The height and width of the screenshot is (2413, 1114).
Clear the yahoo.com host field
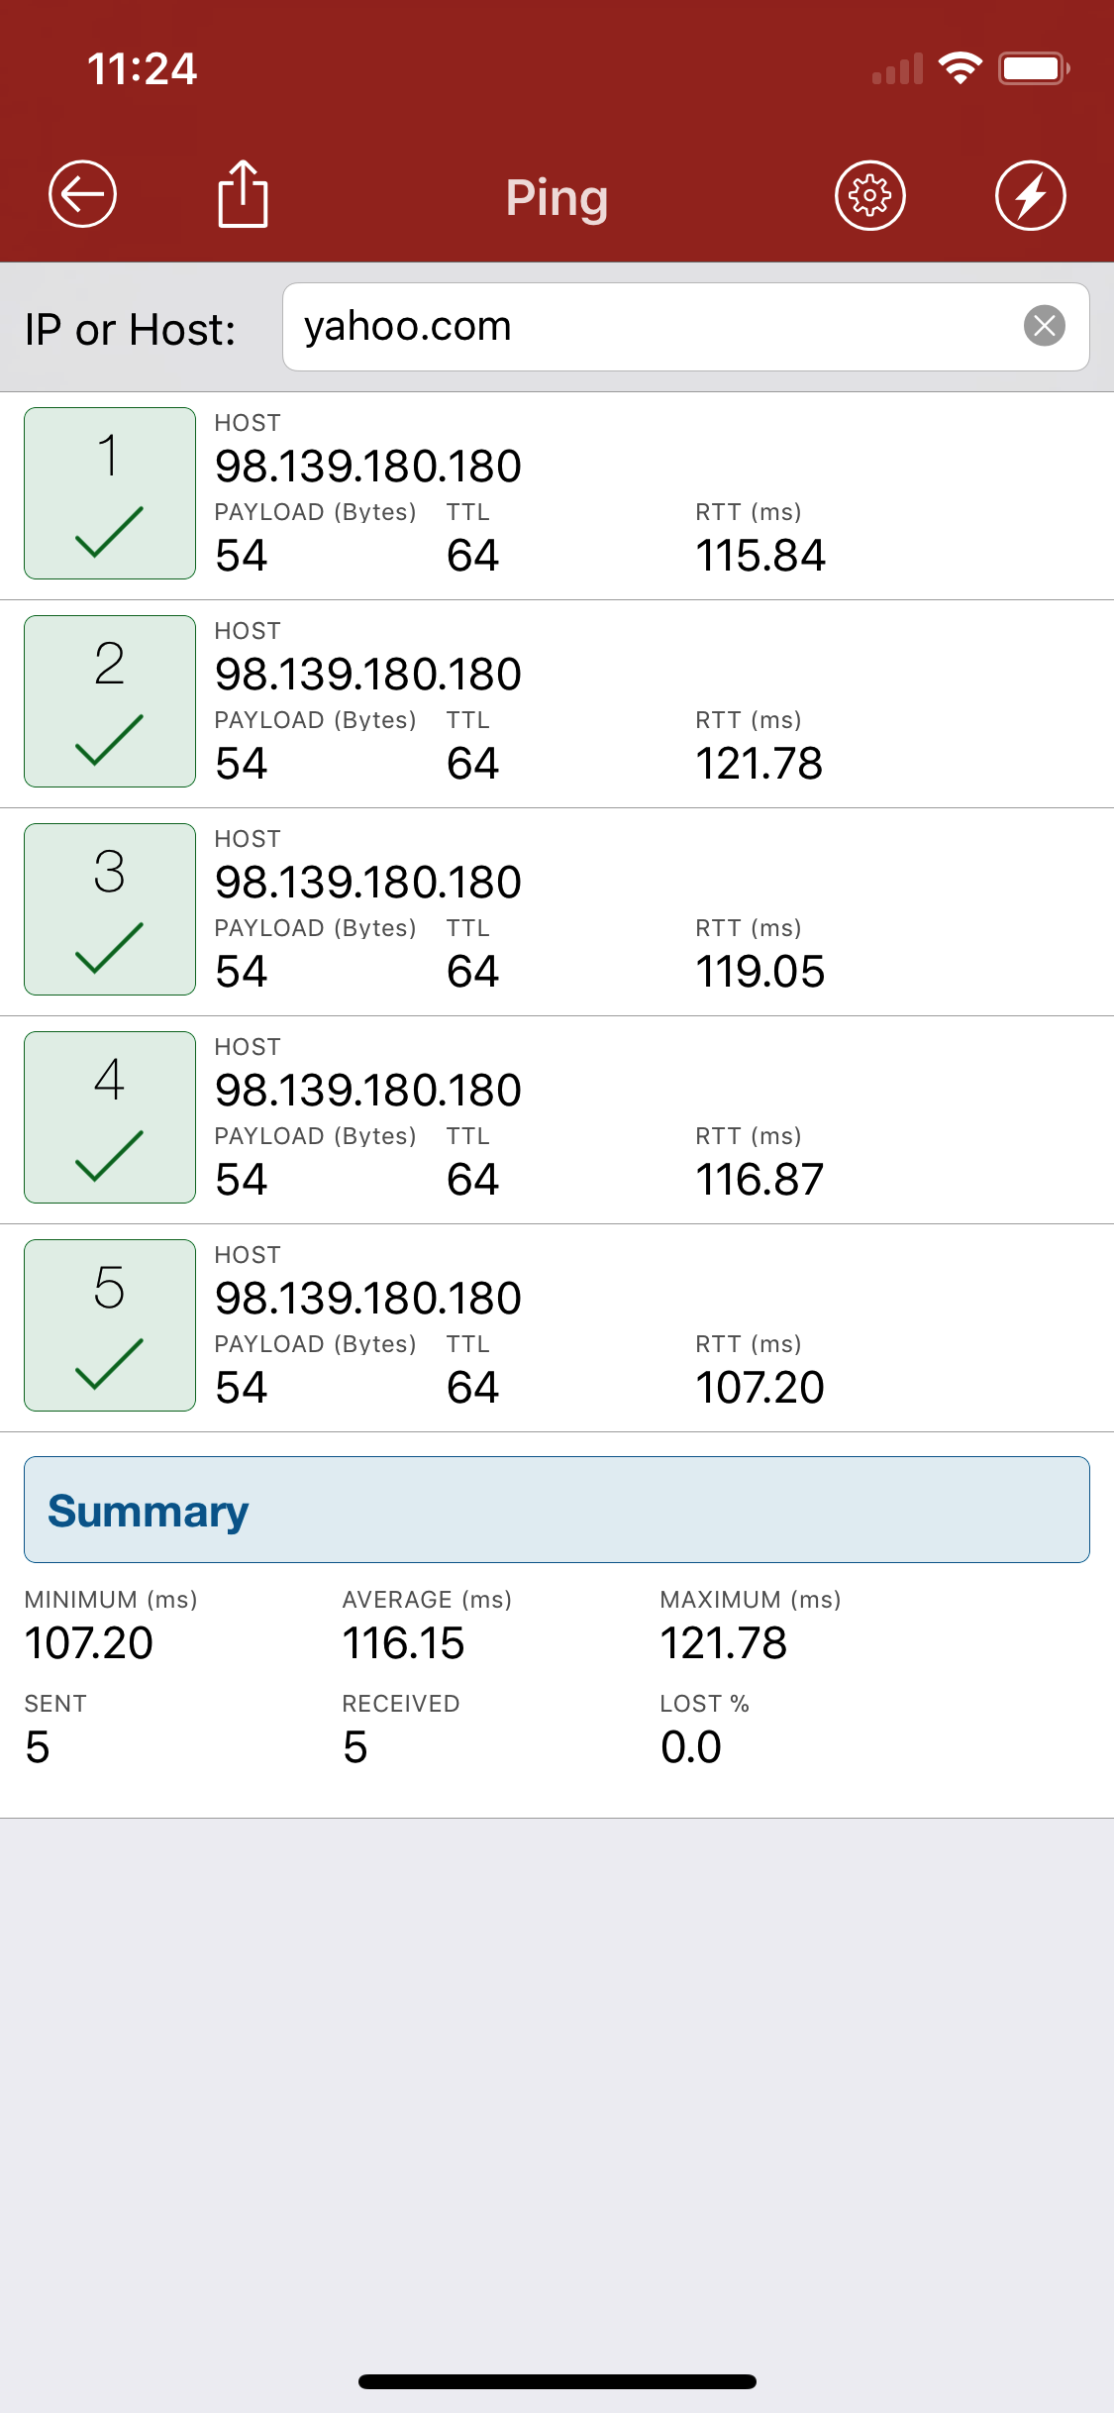(x=1044, y=326)
